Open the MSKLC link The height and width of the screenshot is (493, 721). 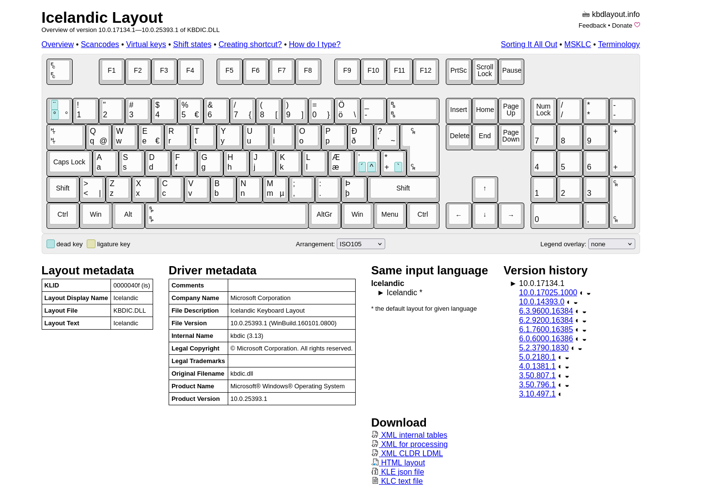(x=578, y=44)
